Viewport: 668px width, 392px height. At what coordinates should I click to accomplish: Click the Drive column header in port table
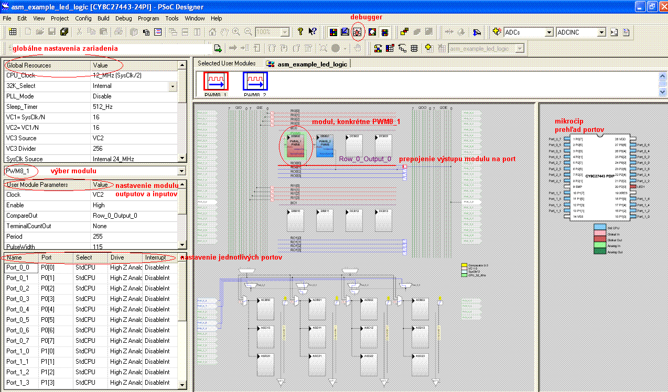point(125,257)
